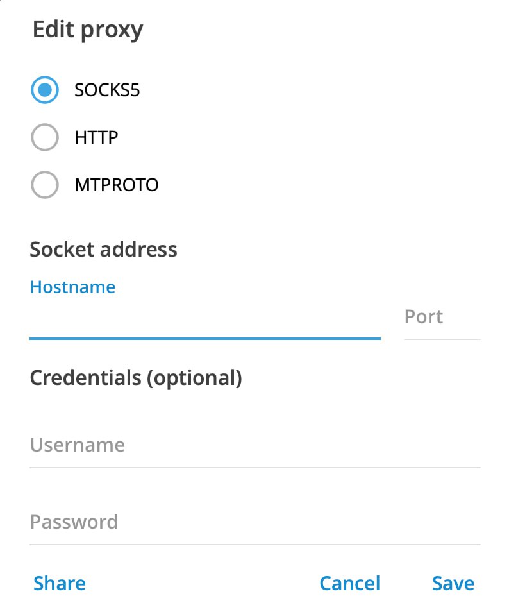Select the SOCKS5 radio button circle

pos(45,90)
